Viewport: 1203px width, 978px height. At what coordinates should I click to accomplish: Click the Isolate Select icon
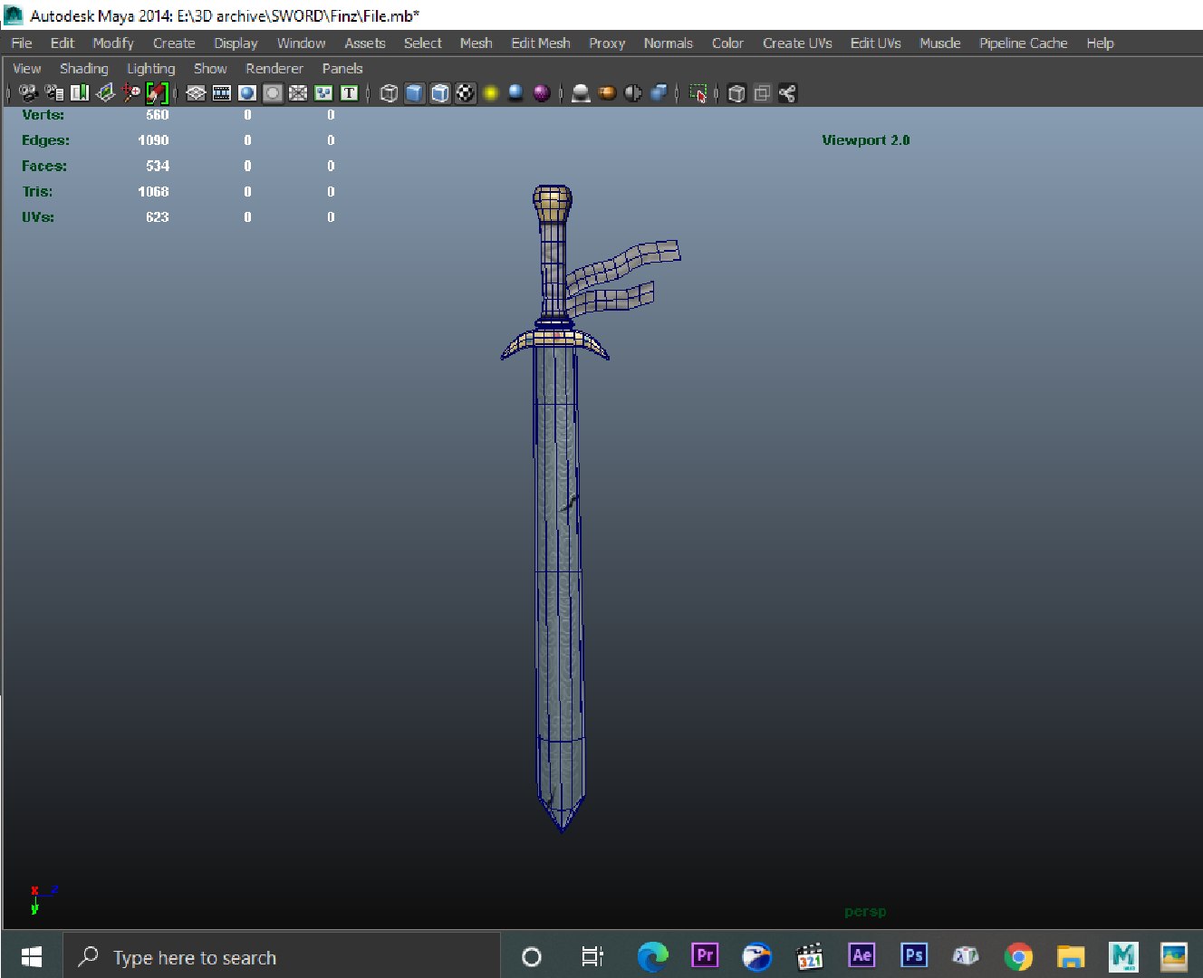pos(698,93)
